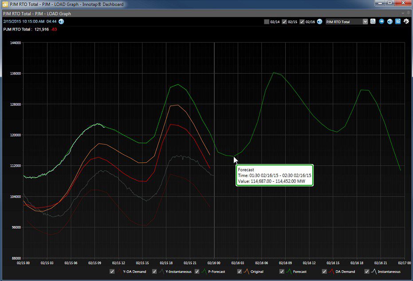Click the 121,916 load value
413x281 pixels.
pos(42,29)
